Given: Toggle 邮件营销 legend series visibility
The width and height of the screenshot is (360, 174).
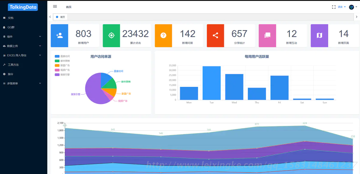Looking at the screenshot, I should pos(62,61).
